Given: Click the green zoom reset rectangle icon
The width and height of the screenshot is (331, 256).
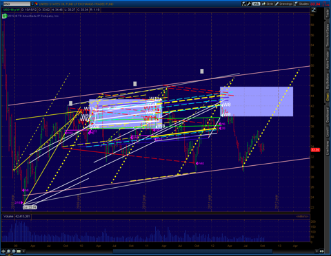Looking at the screenshot, I should click(x=19, y=251).
